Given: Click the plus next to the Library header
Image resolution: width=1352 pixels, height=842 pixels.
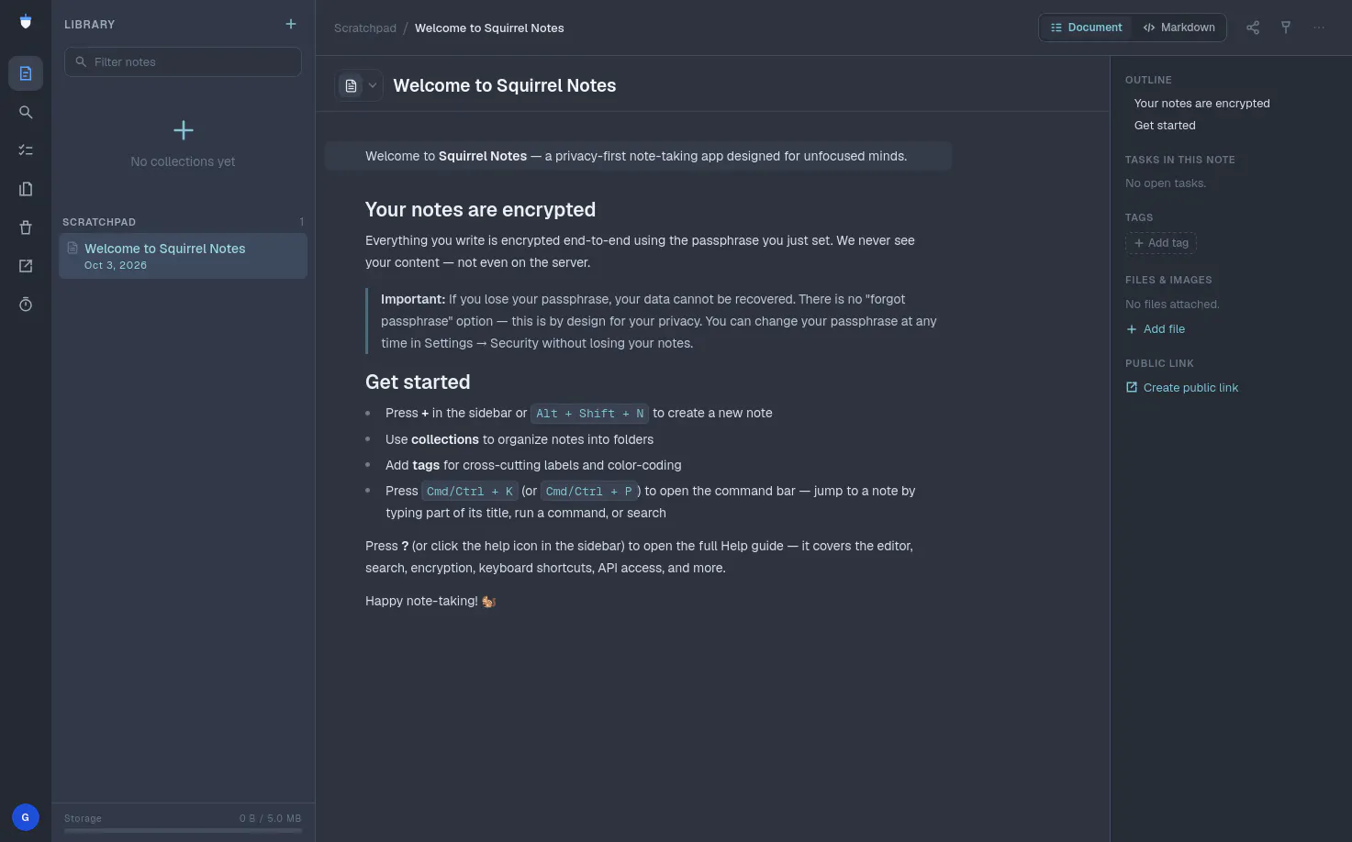Looking at the screenshot, I should [x=291, y=24].
